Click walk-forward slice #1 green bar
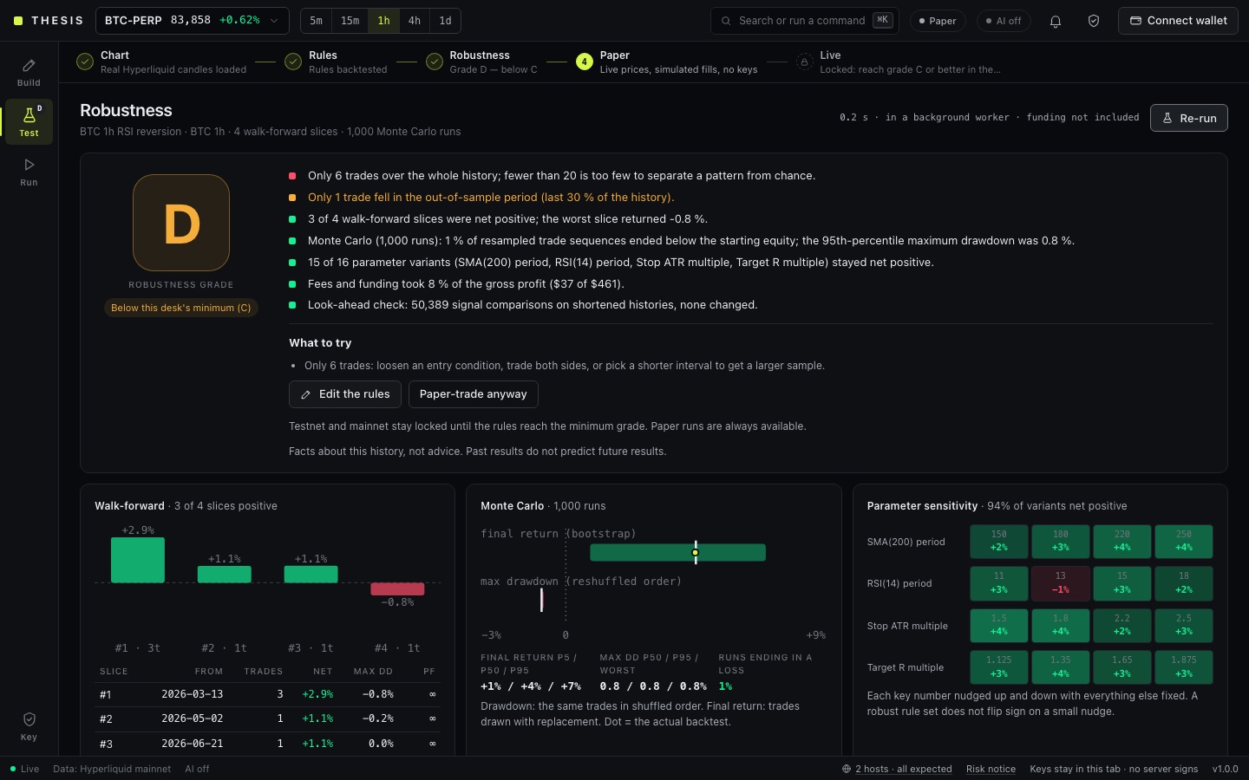The image size is (1249, 780). (138, 560)
